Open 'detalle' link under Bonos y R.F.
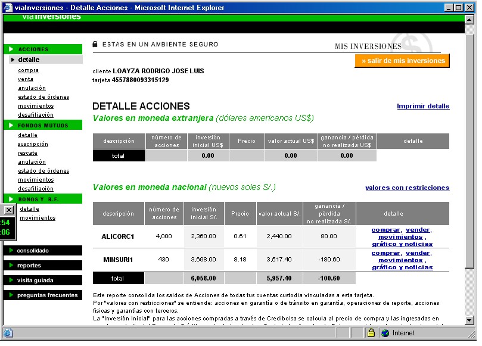Image resolution: width=482 pixels, height=346 pixels. (x=29, y=208)
